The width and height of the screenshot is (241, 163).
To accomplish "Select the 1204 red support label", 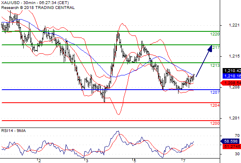I will click(215, 106).
